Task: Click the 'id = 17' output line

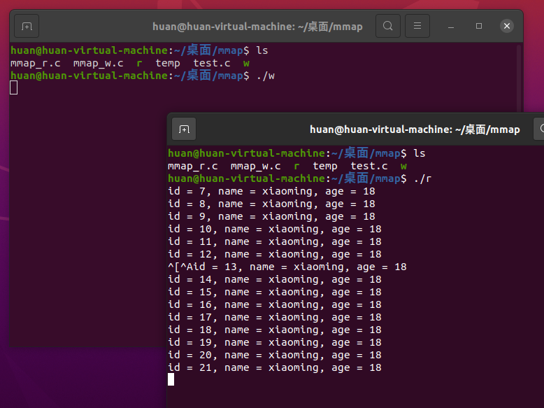Action: coord(275,317)
